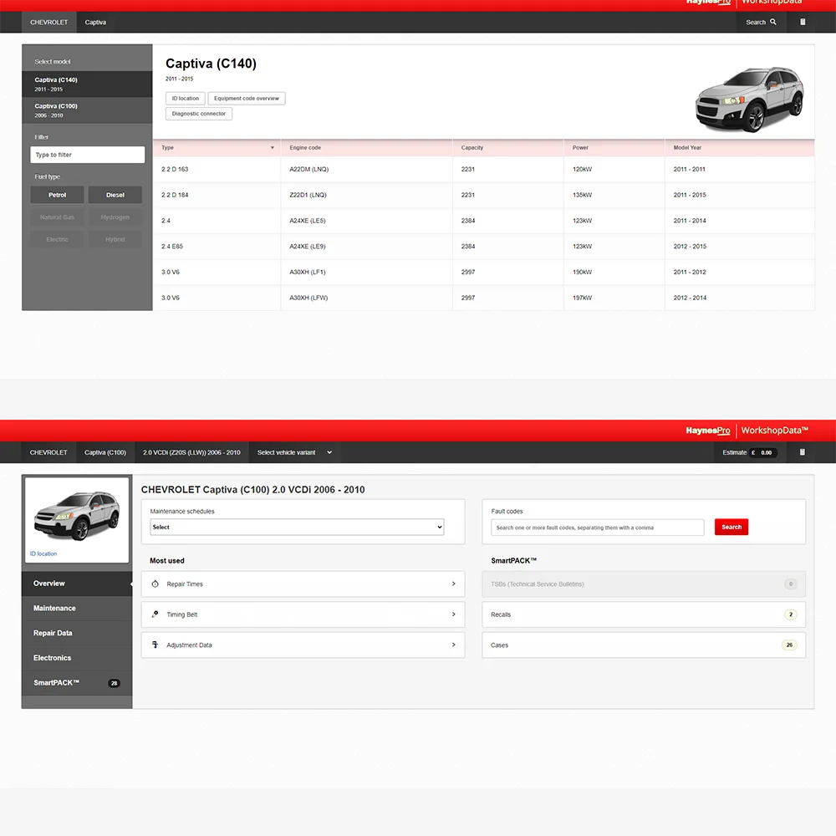Toggle the Petrol fuel type filter
The image size is (836, 836).
tap(57, 195)
